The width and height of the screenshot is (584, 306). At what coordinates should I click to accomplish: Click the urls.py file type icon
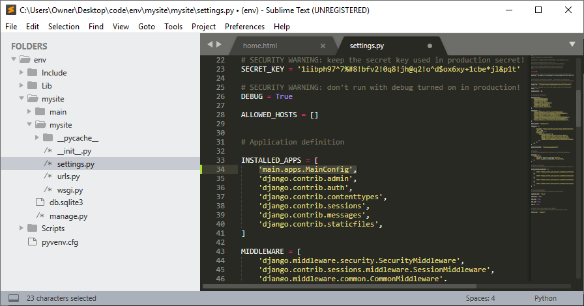pos(48,176)
